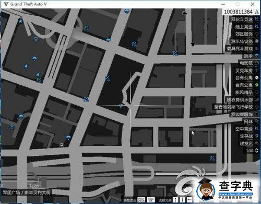Viewport: 261px width, 204px height.
Task: Click the white house icon beside 自有公寓
Action: 257,78
